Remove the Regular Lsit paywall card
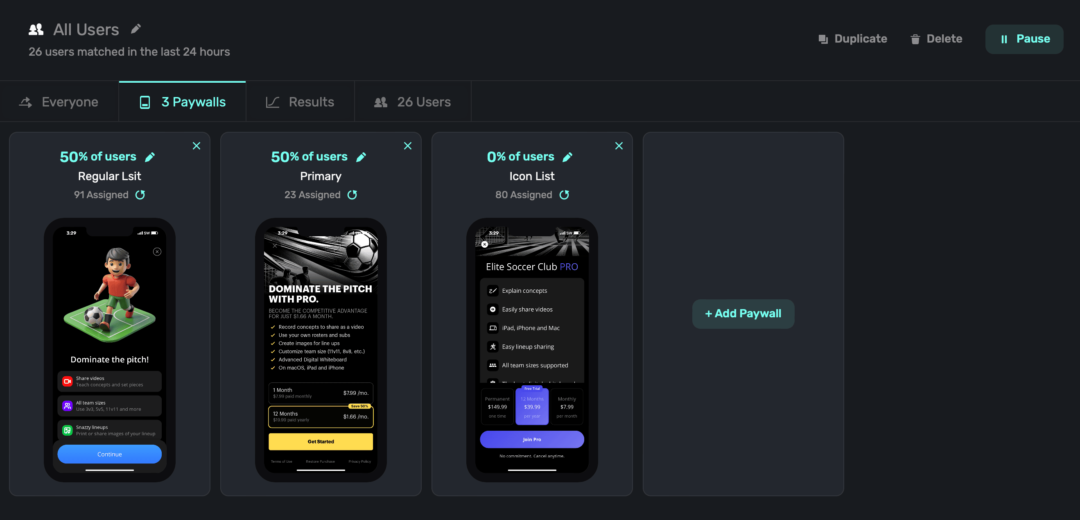Viewport: 1080px width, 520px height. tap(196, 146)
